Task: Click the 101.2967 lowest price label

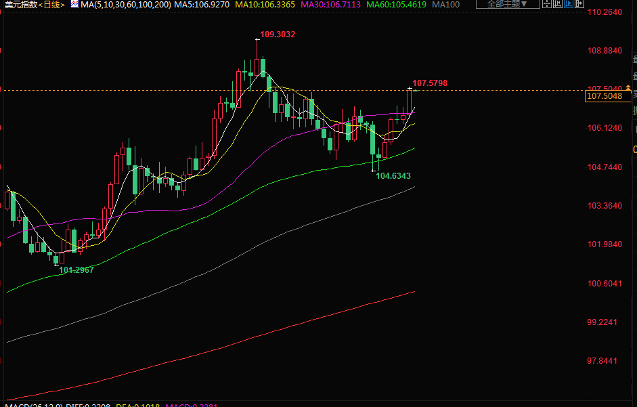Action: pyautogui.click(x=76, y=270)
